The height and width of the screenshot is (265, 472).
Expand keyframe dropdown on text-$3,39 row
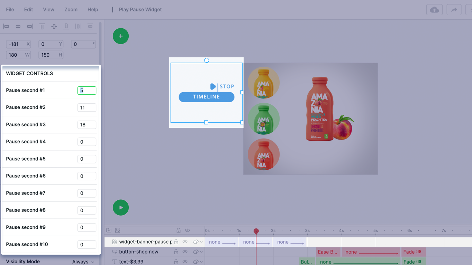click(x=201, y=262)
